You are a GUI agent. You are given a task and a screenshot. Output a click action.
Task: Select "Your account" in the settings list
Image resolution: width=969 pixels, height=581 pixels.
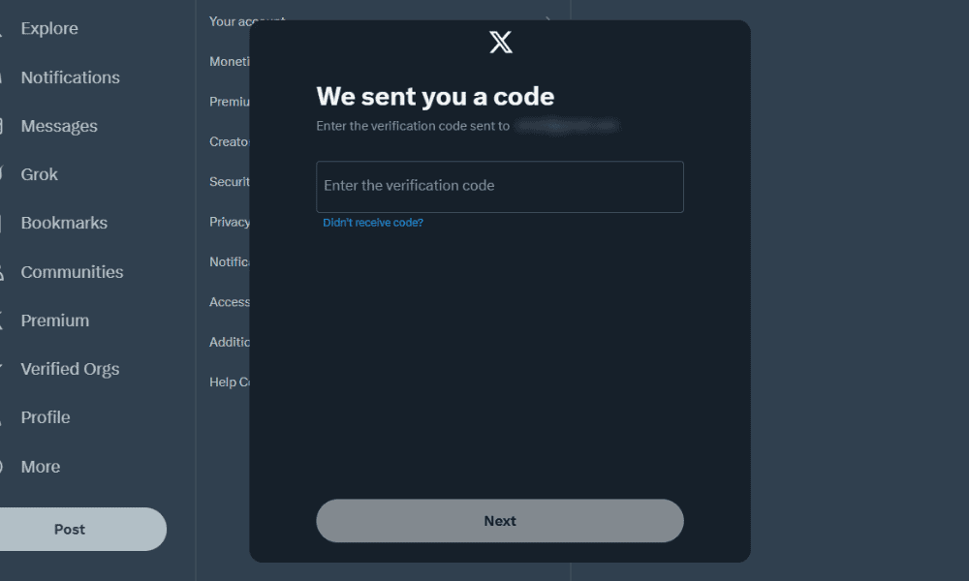(230, 21)
